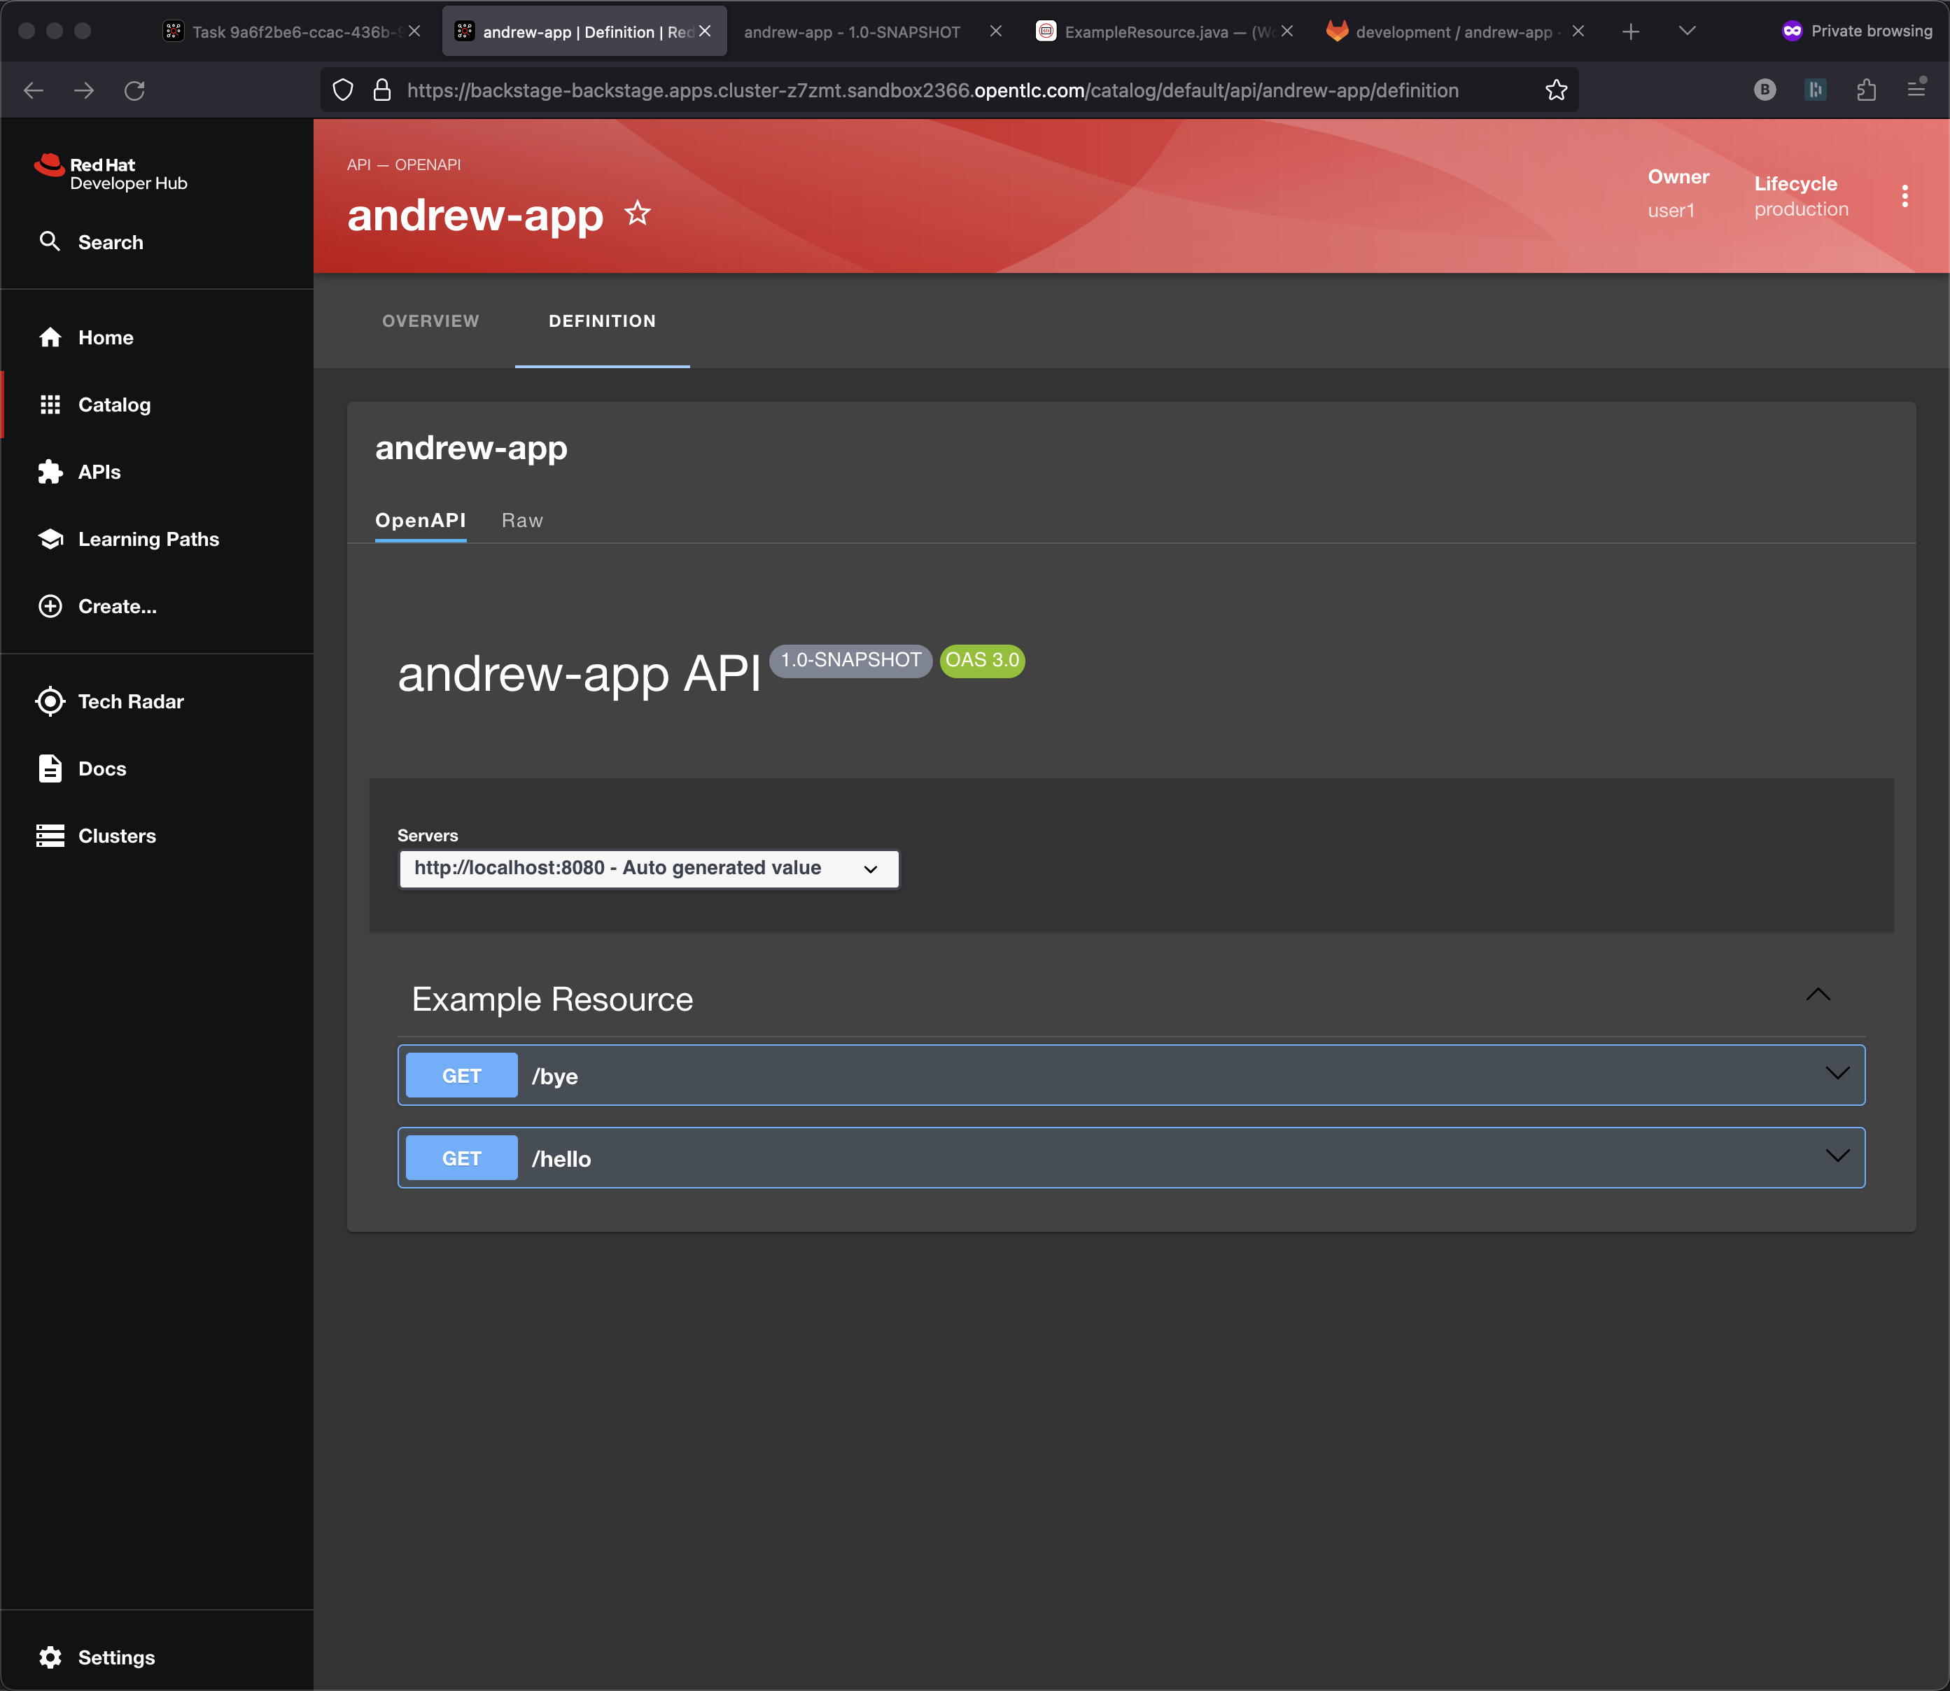Viewport: 1950px width, 1691px height.
Task: Open Clusters in the sidebar
Action: click(116, 836)
